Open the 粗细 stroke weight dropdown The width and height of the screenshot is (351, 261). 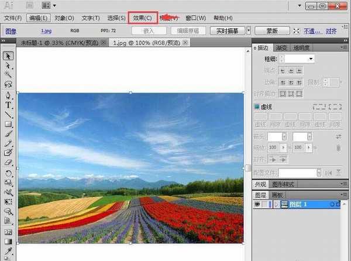point(311,59)
